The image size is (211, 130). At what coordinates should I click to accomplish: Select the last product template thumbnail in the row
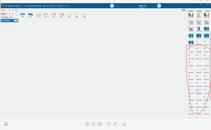pos(84,15)
